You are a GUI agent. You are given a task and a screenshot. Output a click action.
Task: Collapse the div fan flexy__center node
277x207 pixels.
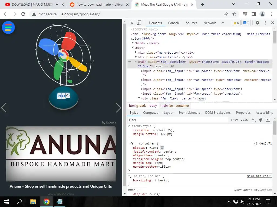[139, 98]
